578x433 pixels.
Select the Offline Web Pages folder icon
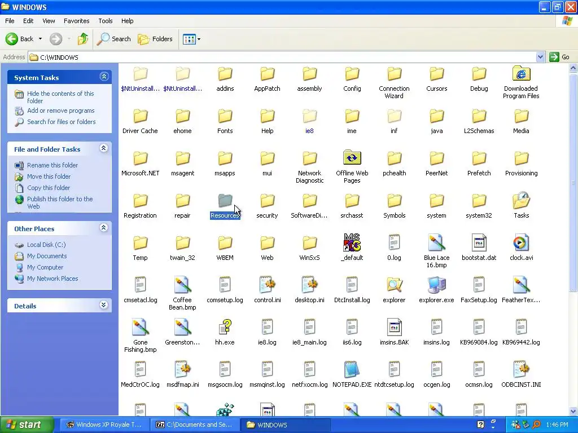(x=352, y=158)
